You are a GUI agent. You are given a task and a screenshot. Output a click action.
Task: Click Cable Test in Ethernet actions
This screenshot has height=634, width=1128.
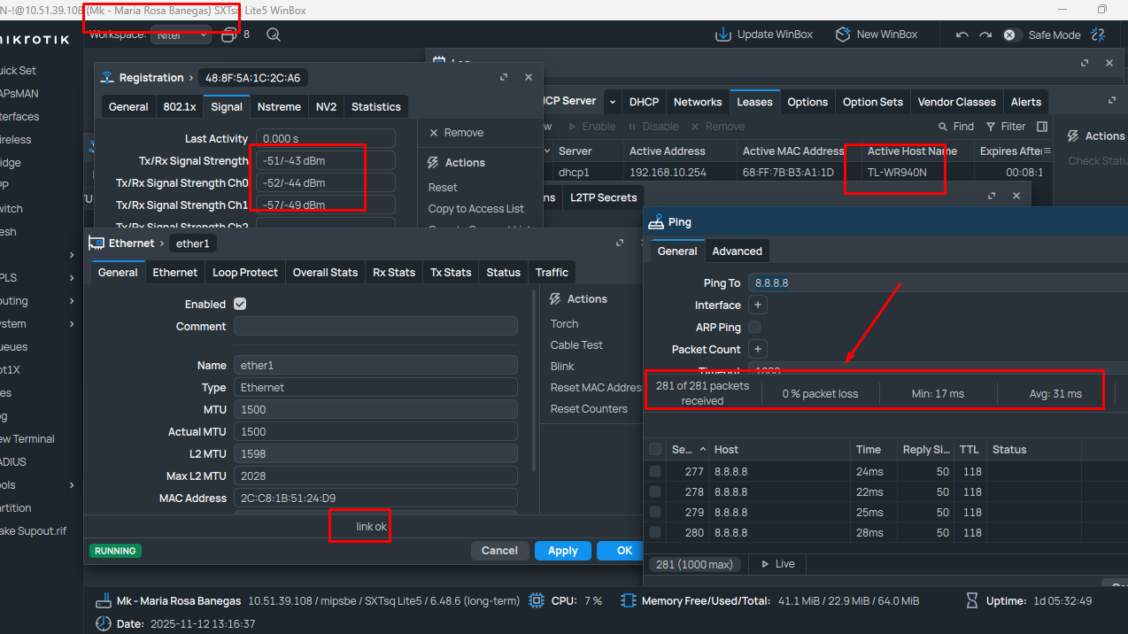(x=576, y=345)
